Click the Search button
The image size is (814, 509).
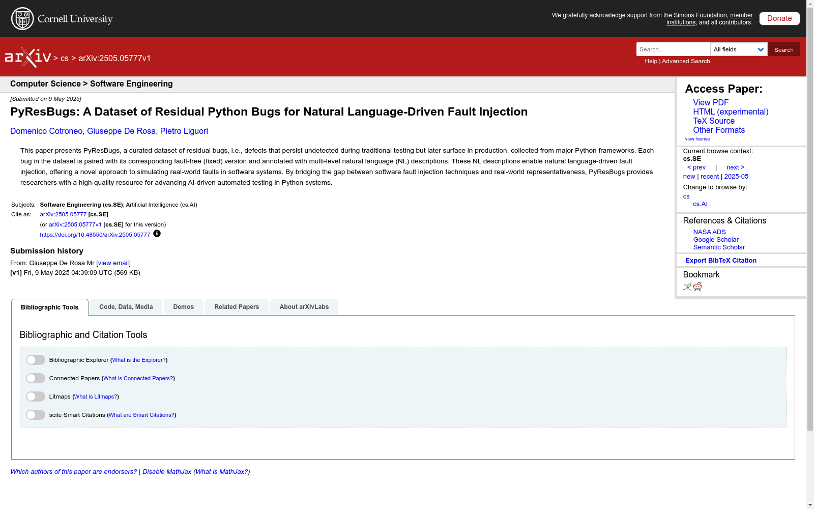(x=784, y=49)
